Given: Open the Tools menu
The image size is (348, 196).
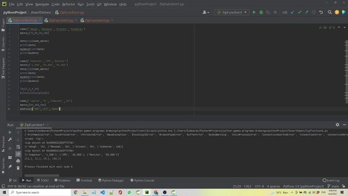Looking at the screenshot, I should coord(90,4).
